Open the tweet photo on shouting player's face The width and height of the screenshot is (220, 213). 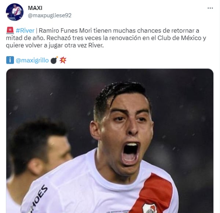point(124,126)
